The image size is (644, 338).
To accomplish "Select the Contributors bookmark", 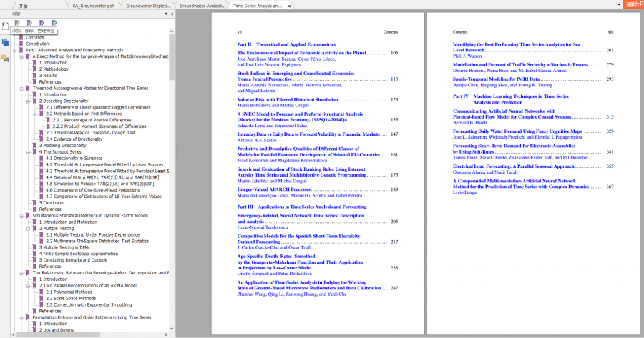I will click(37, 44).
